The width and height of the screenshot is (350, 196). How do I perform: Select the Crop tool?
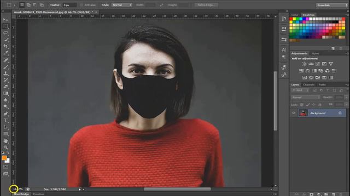click(5, 46)
